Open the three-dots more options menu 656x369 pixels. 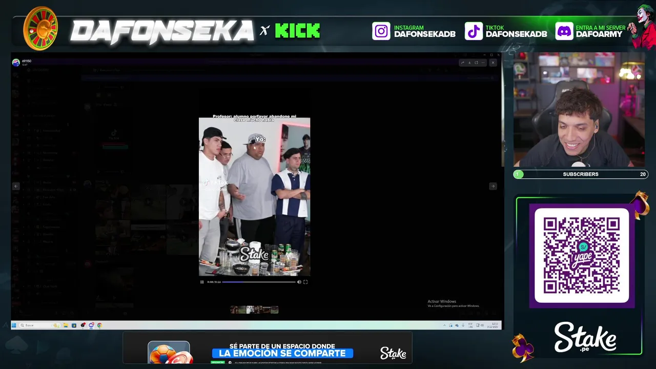[483, 63]
